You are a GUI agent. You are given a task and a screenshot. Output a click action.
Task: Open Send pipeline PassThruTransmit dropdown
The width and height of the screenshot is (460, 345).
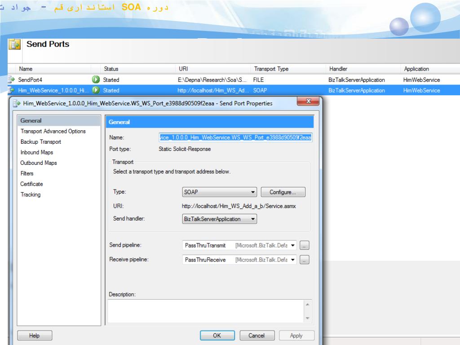(239, 245)
